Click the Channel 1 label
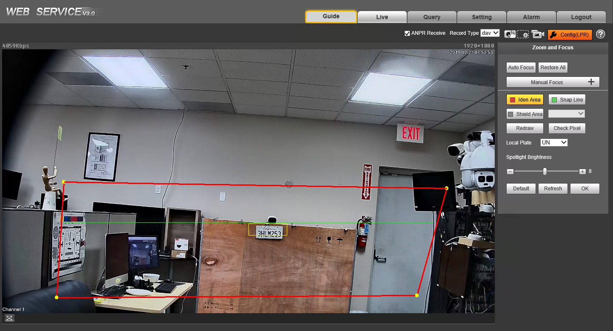Viewport: 613px width, 331px height. coord(14,309)
